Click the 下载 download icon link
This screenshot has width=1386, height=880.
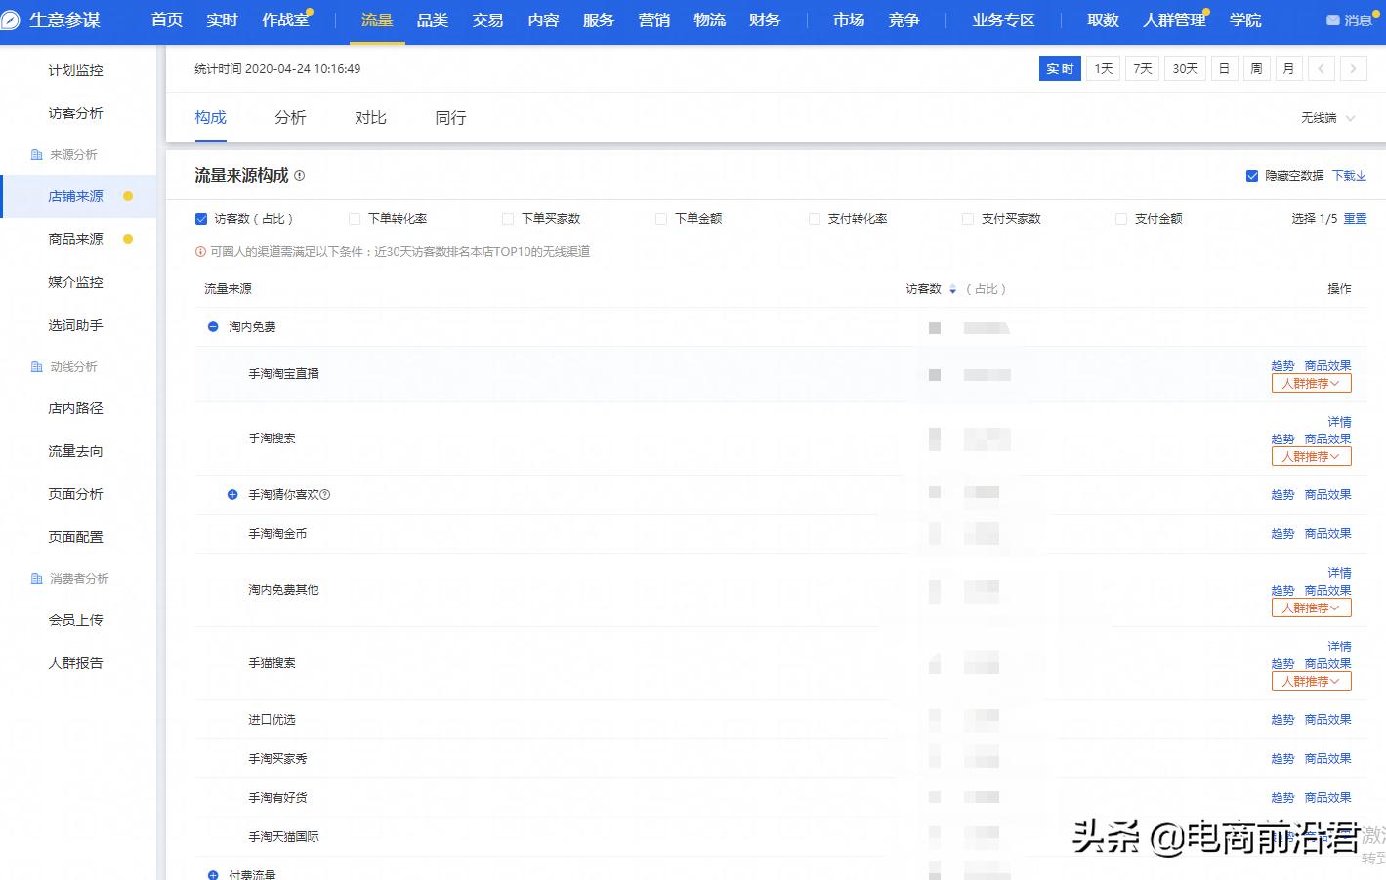click(x=1349, y=176)
